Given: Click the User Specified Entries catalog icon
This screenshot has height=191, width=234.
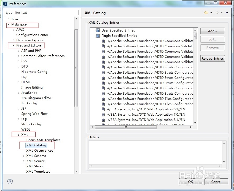Looking at the screenshot, I should tap(98, 30).
